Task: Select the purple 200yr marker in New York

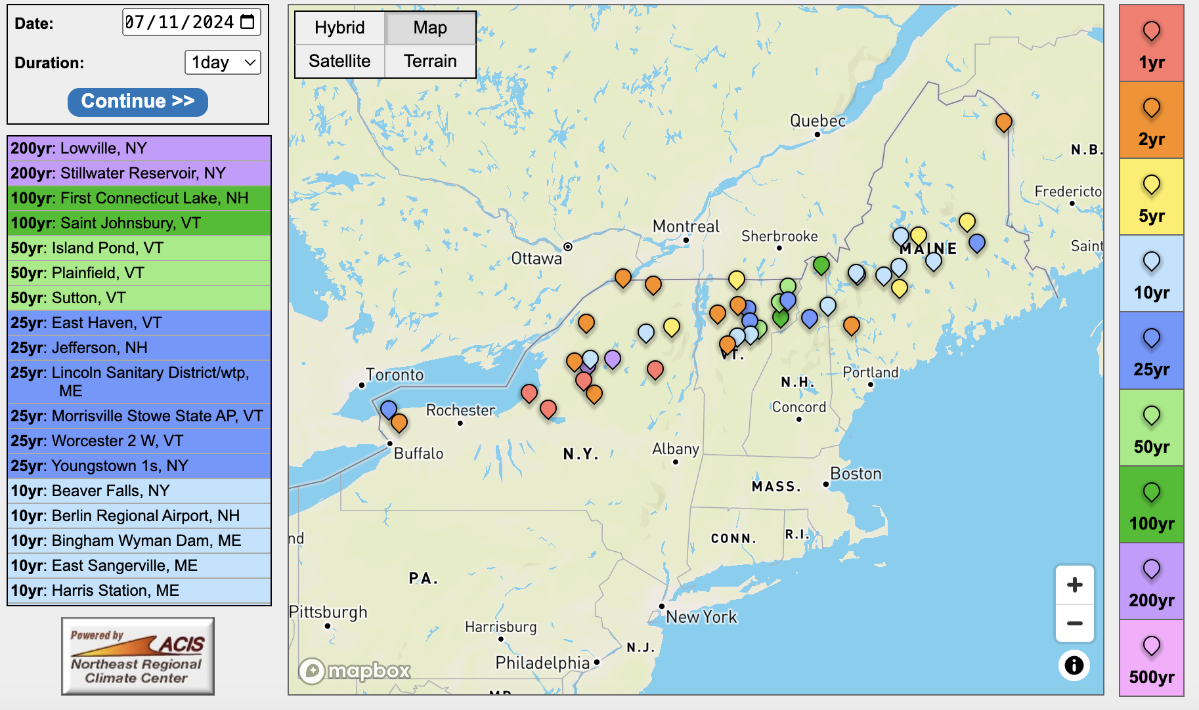Action: click(x=612, y=358)
